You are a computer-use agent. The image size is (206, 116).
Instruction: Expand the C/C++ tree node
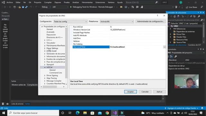click(x=45, y=40)
